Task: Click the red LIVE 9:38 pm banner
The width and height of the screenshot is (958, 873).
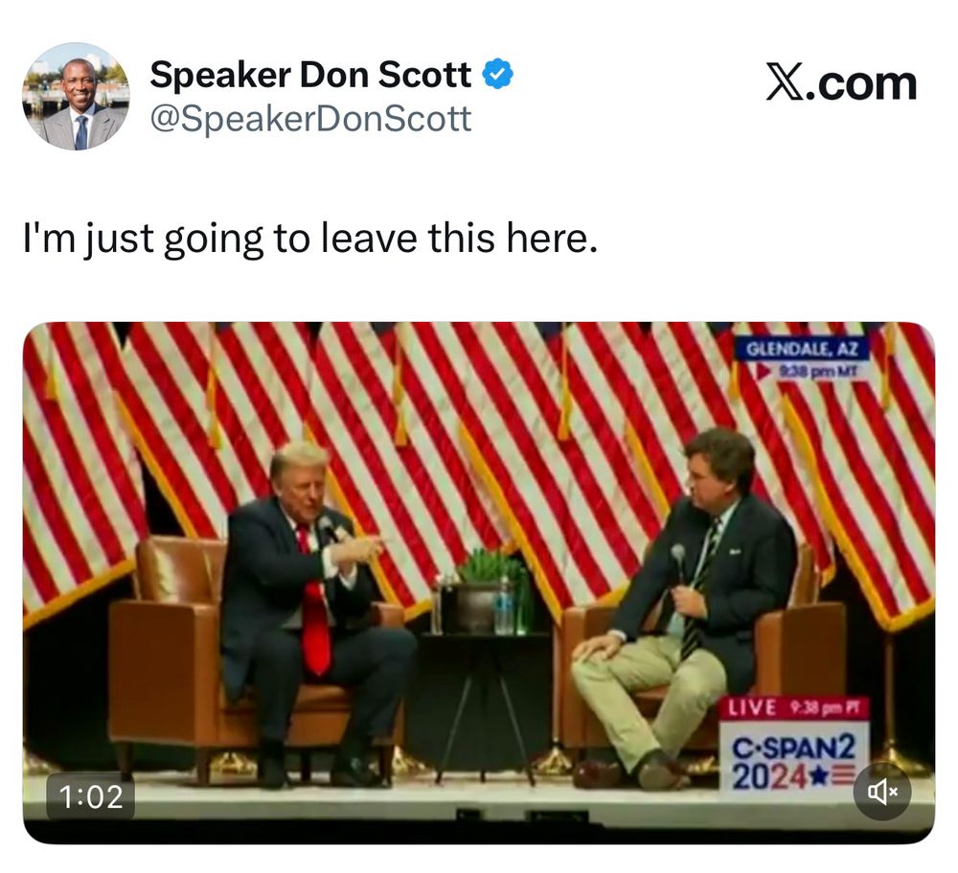Action: [793, 708]
